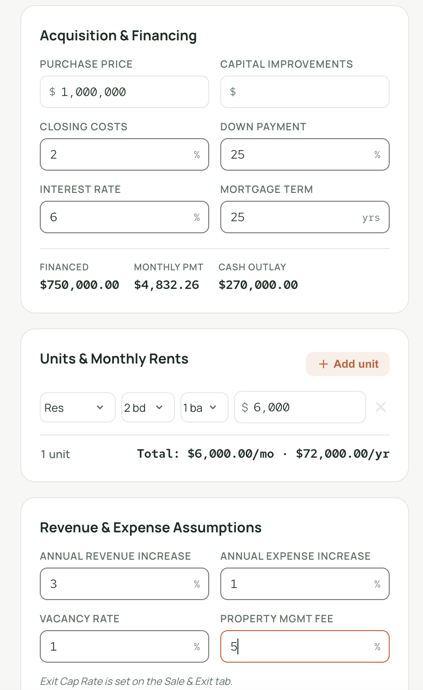
Task: Edit the unit monthly rent $6,000 field
Action: tap(300, 407)
